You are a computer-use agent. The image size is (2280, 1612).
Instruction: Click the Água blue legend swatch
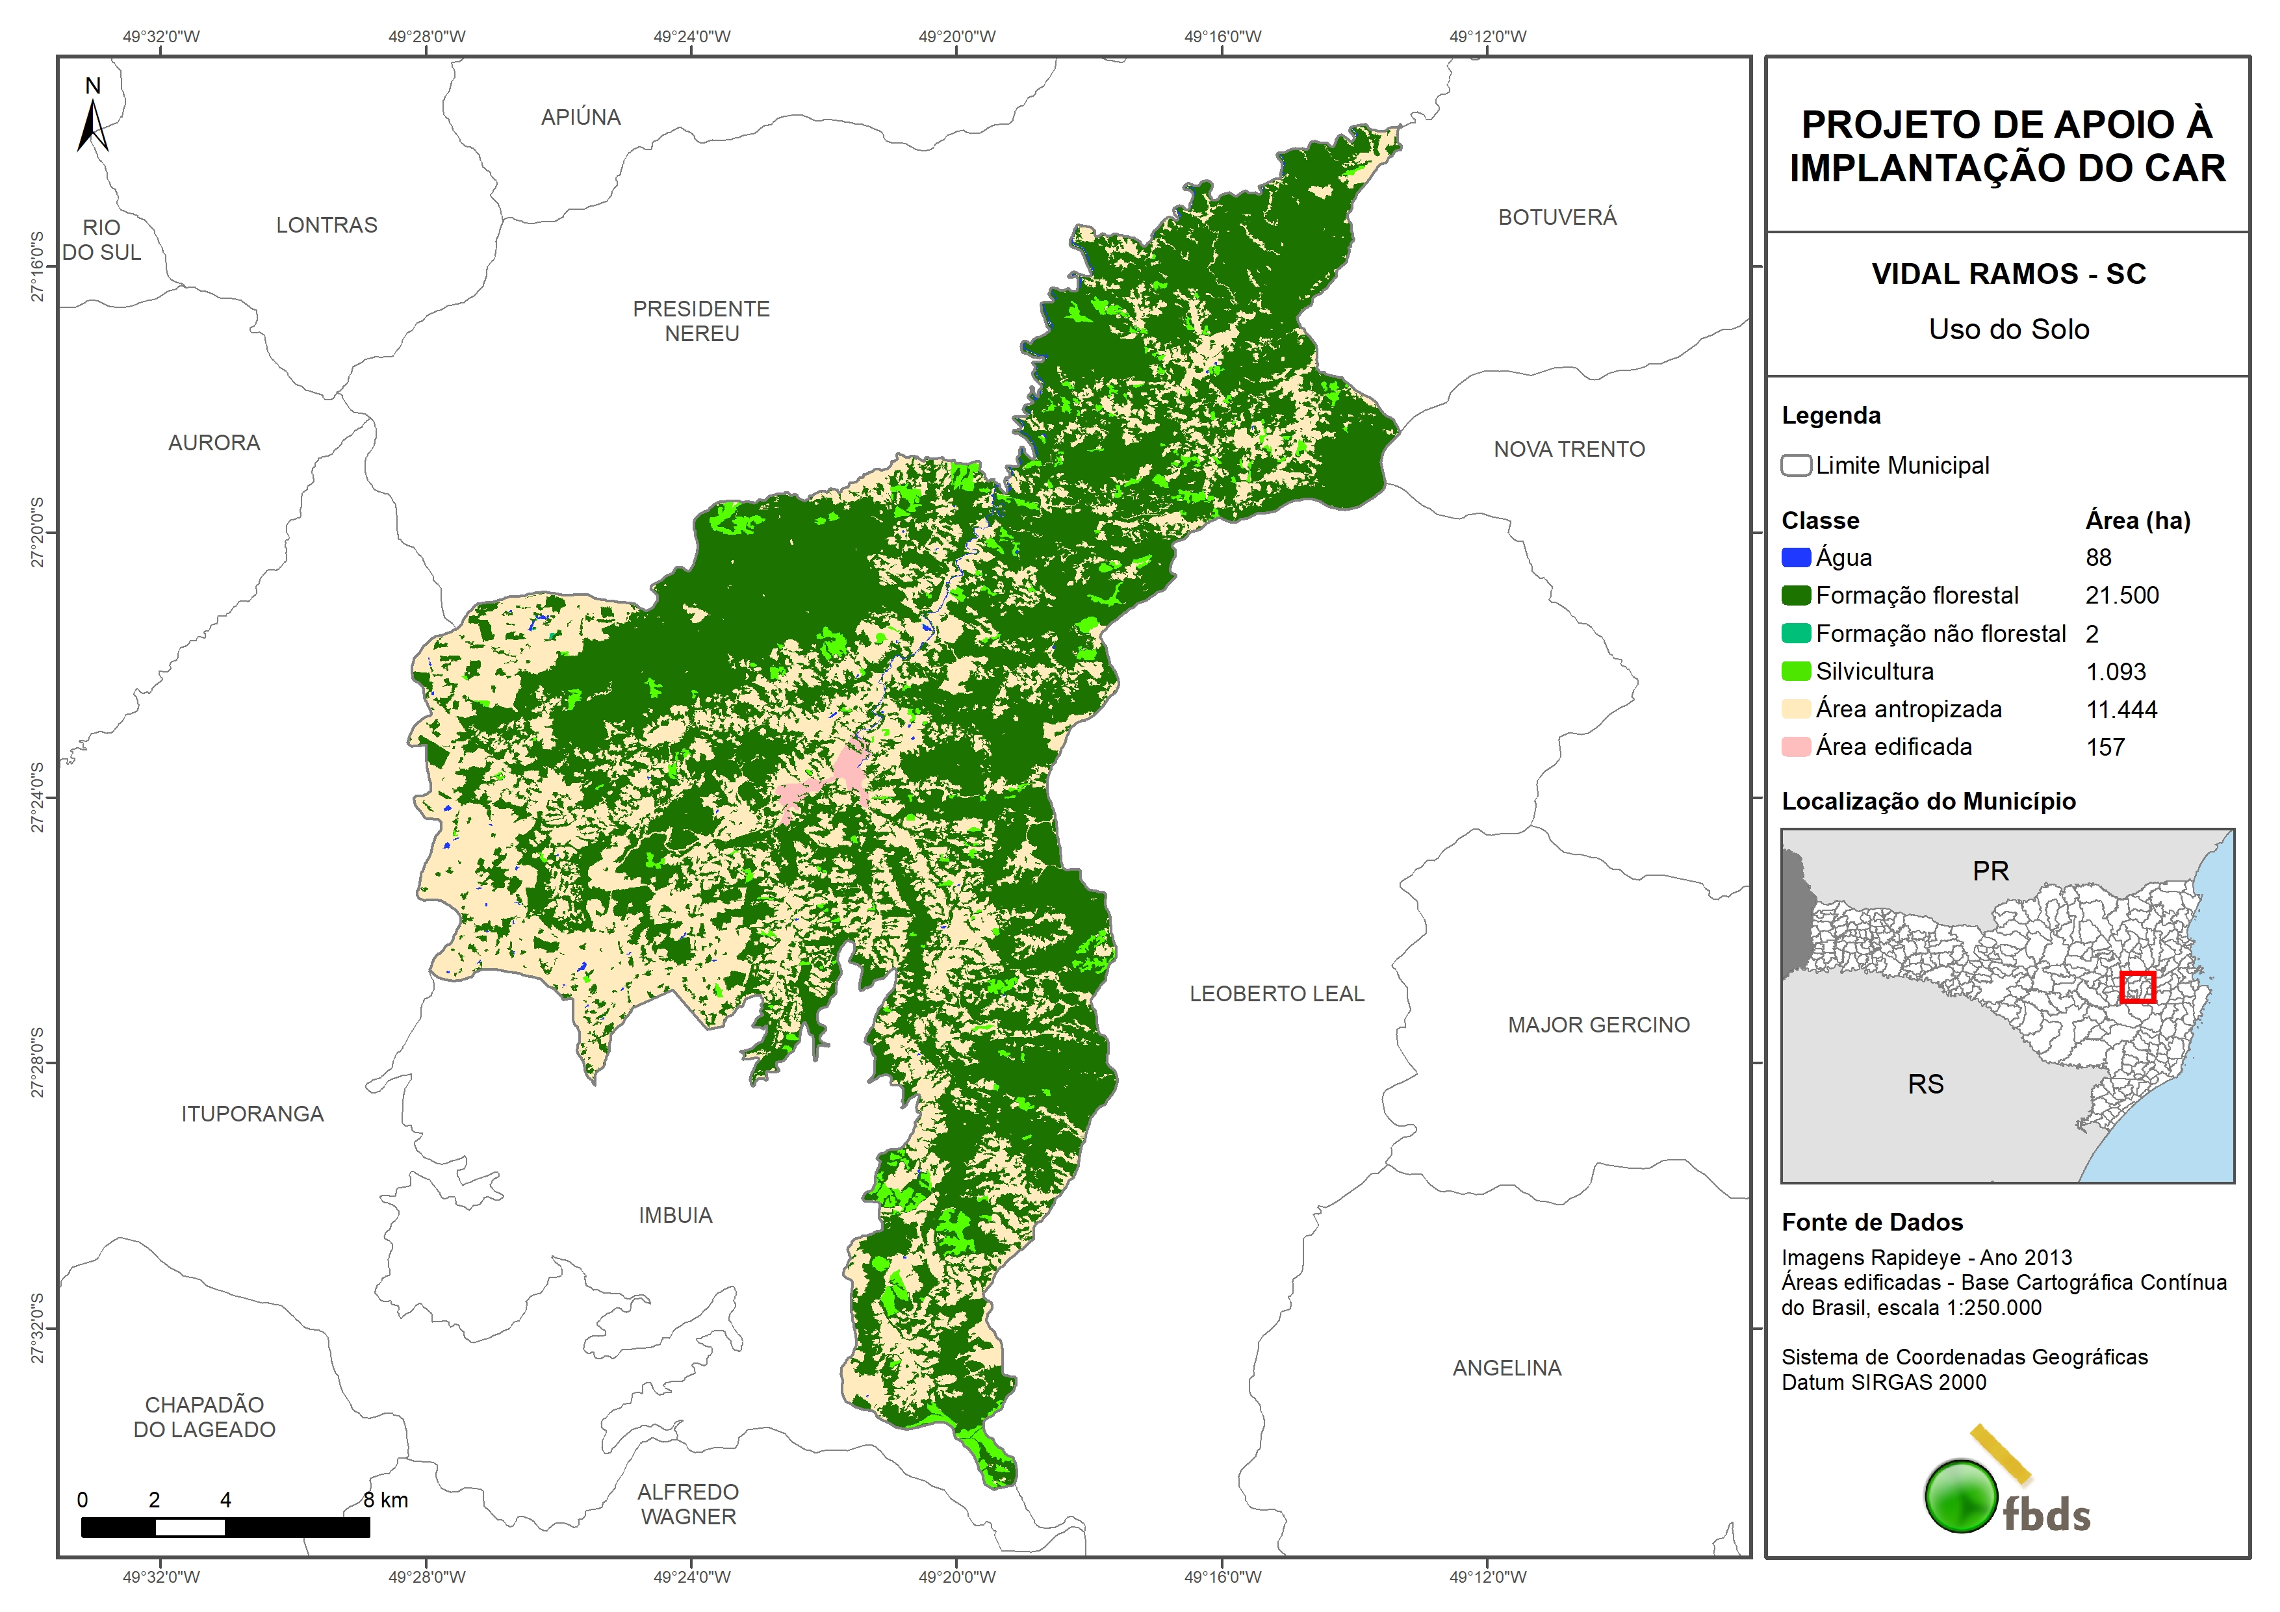1795,558
